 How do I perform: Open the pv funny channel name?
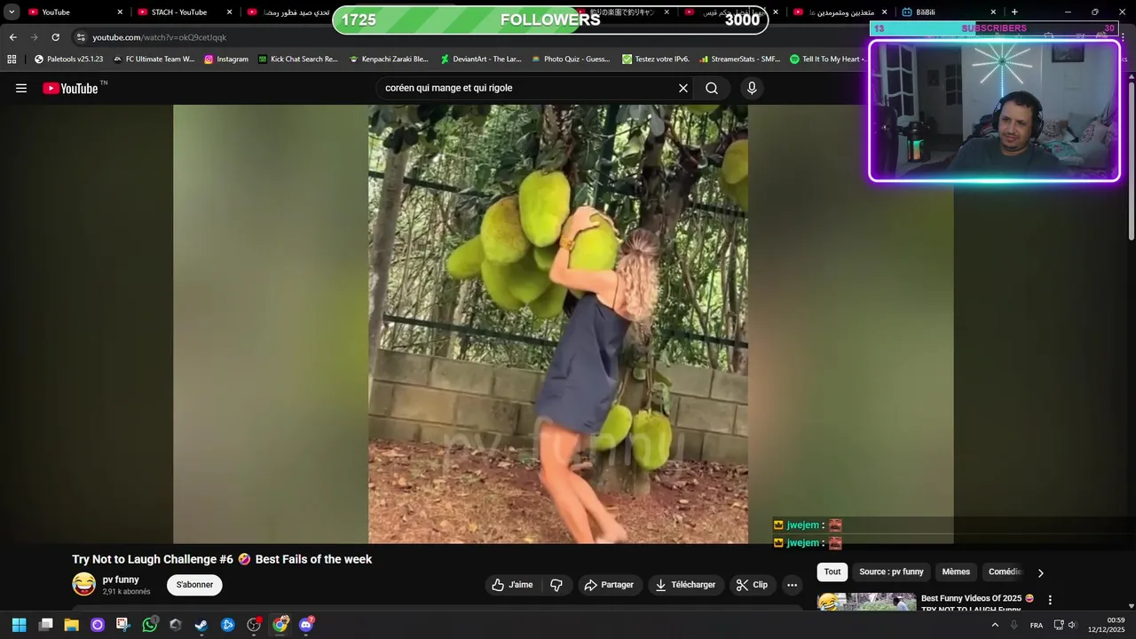(x=121, y=580)
